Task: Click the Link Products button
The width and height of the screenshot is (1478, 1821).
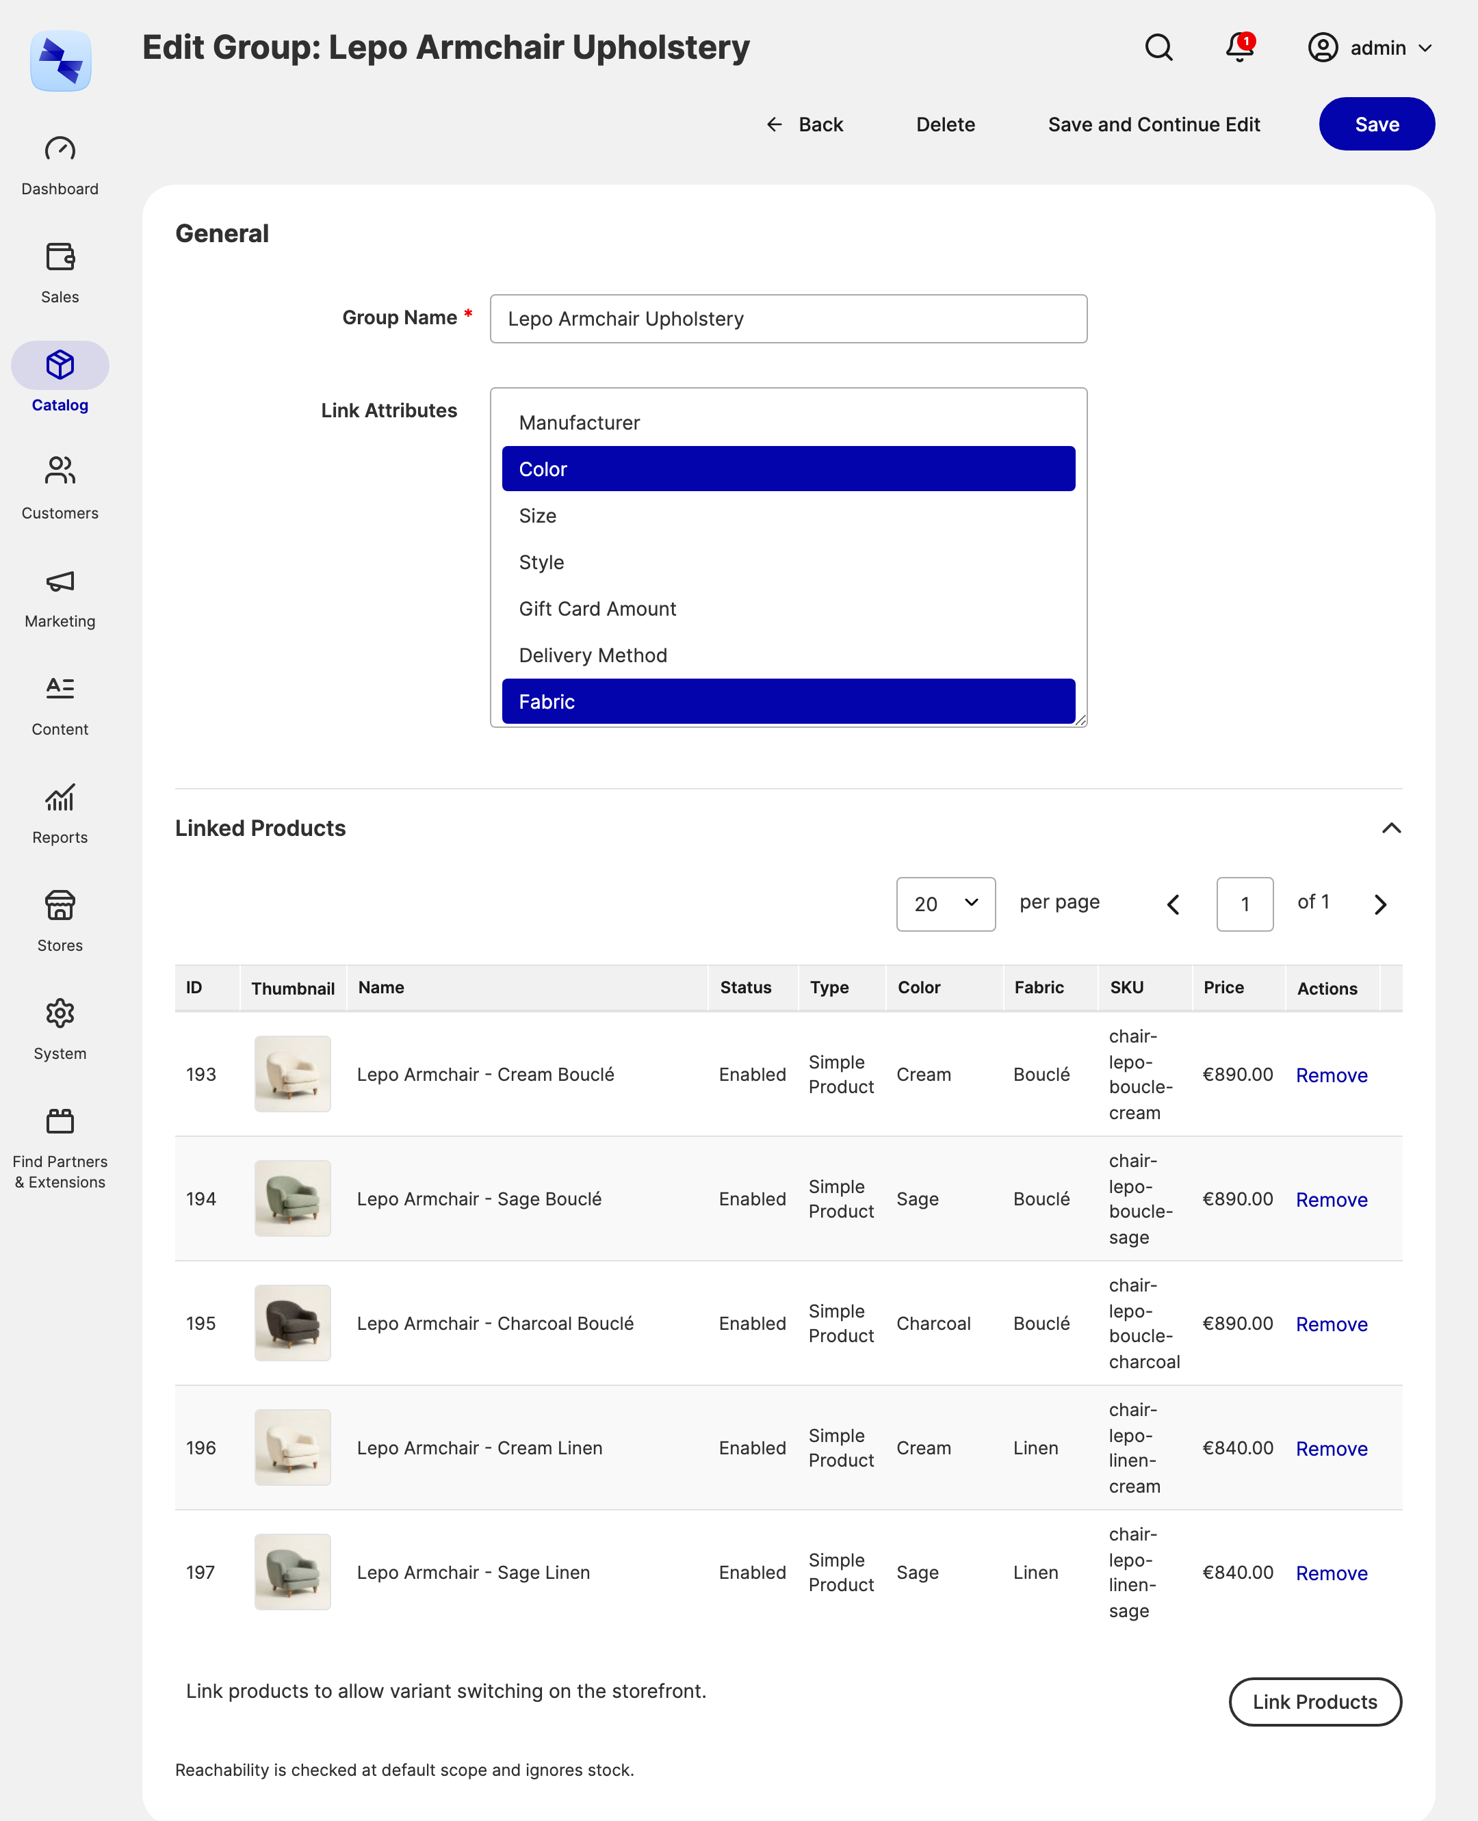Action: click(x=1314, y=1702)
